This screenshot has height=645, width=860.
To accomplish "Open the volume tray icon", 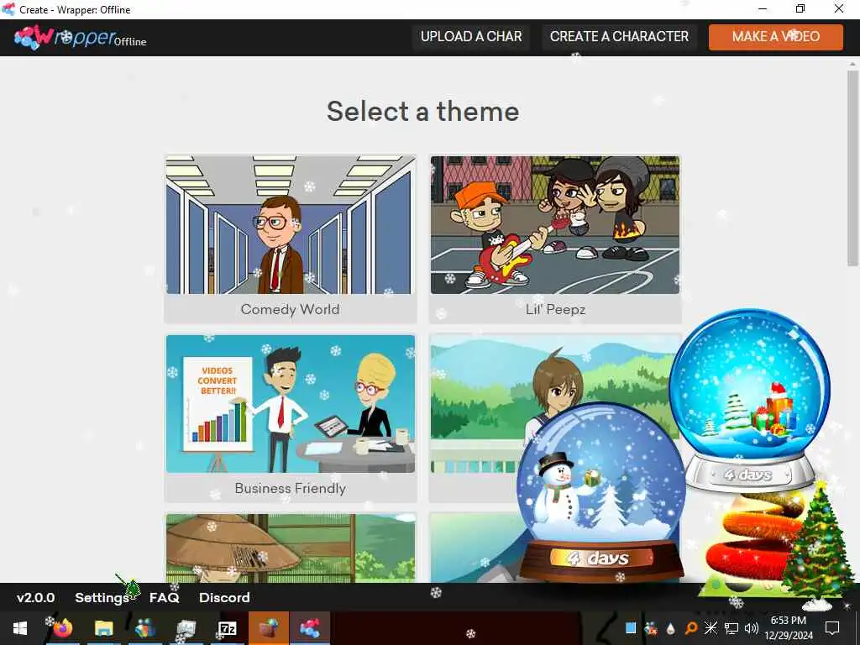I will click(x=752, y=628).
